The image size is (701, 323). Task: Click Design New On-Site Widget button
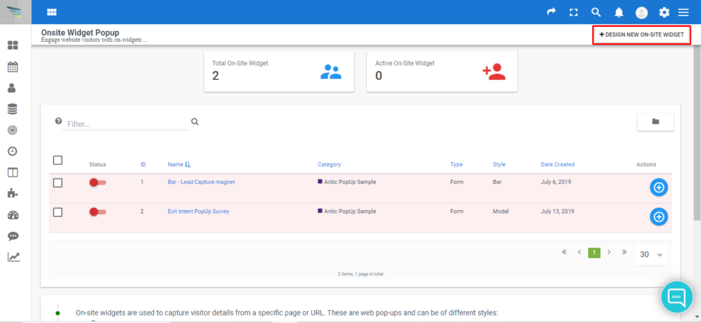pos(641,35)
